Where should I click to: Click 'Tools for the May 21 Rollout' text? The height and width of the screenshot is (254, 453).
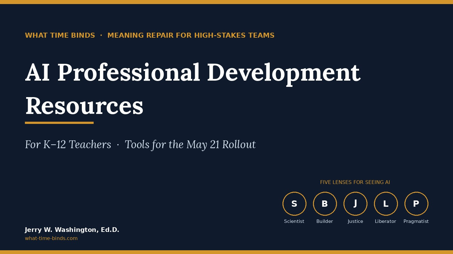[x=190, y=145]
